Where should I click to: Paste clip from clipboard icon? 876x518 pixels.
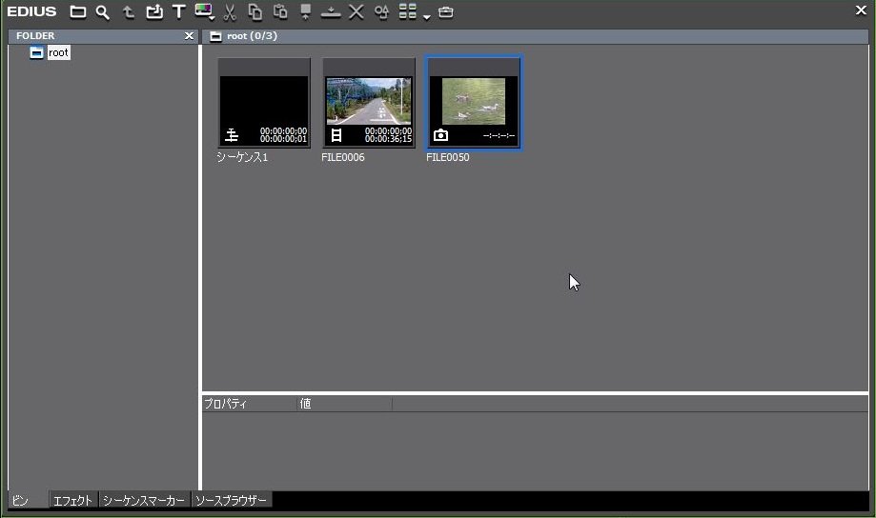point(280,11)
